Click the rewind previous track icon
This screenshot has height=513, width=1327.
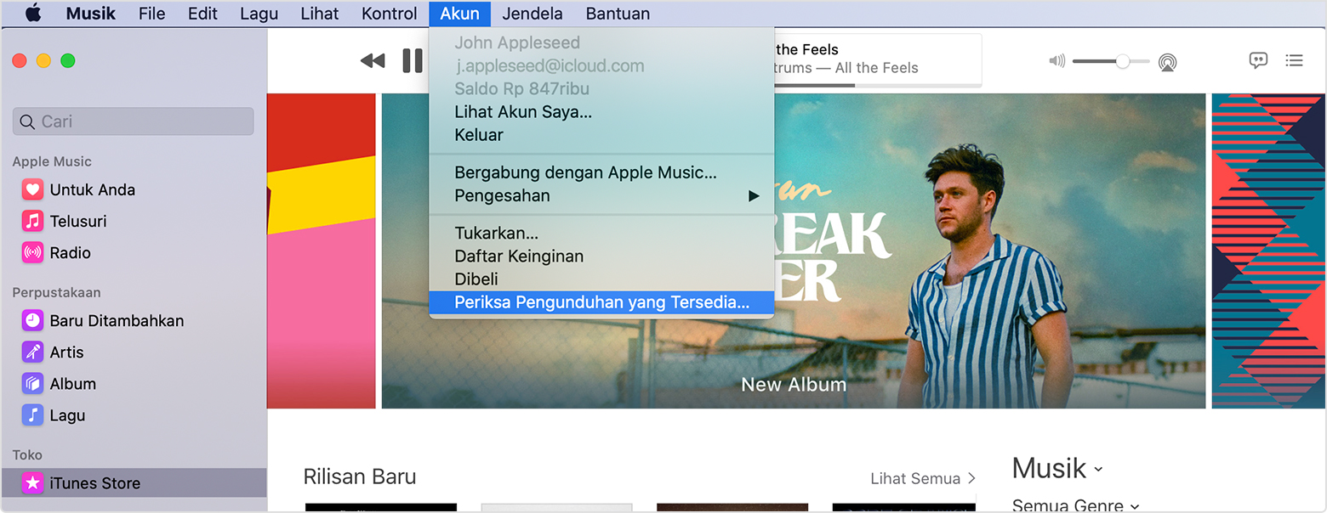coord(373,60)
